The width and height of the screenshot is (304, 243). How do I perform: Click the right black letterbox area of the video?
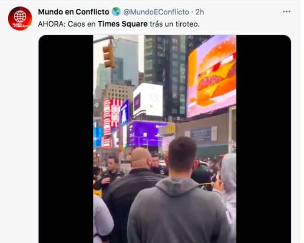pyautogui.click(x=264, y=139)
